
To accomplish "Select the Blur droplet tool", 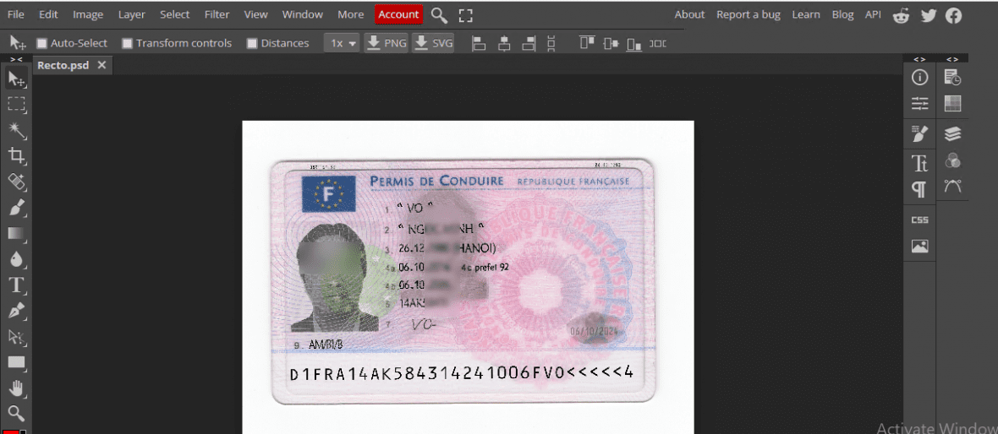I will [16, 259].
